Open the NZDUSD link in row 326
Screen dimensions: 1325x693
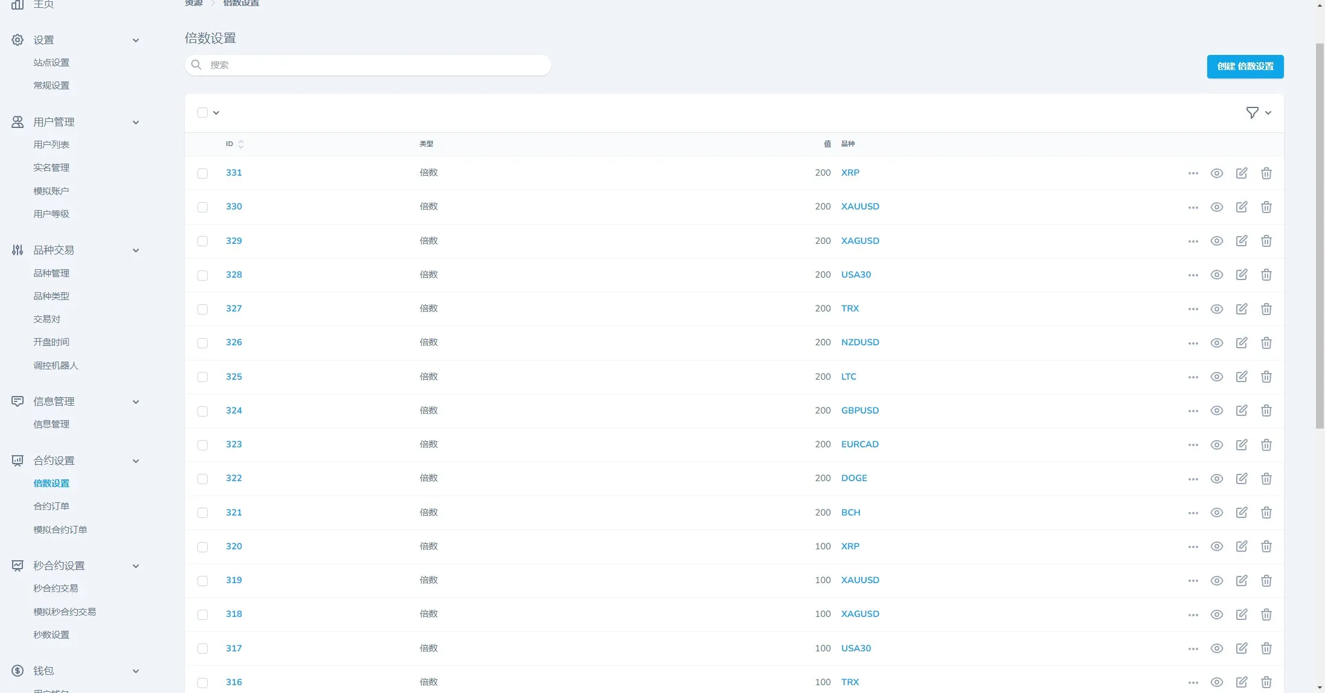tap(859, 342)
